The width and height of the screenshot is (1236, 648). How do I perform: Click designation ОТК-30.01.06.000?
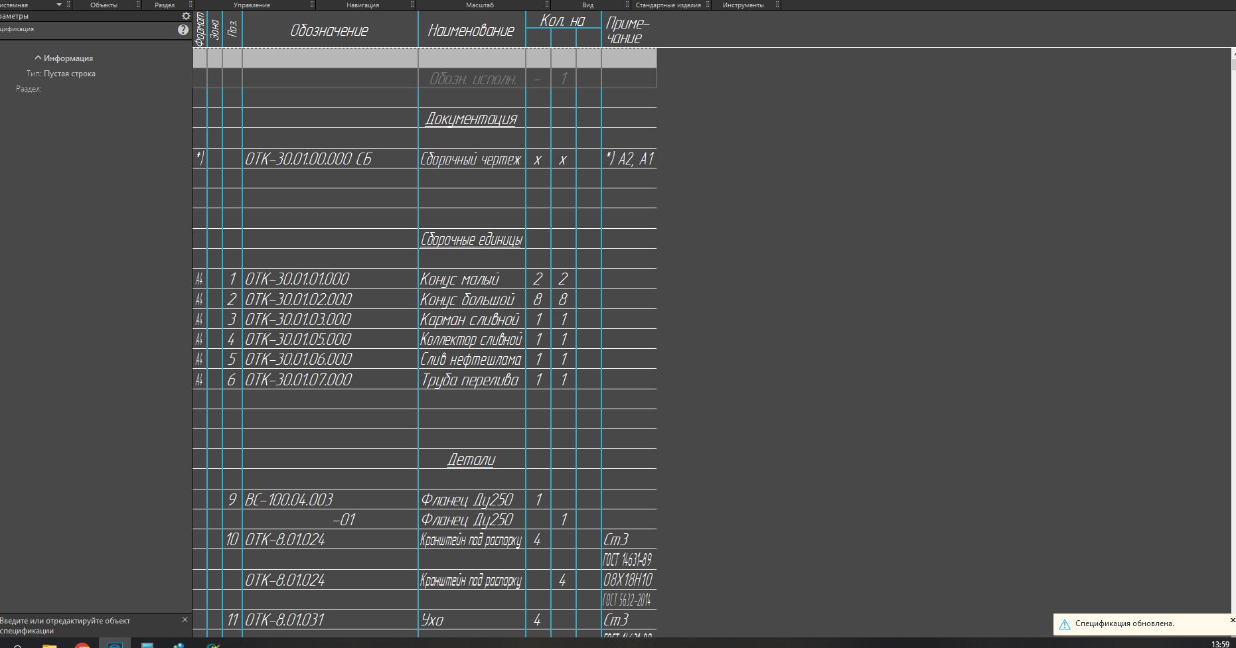click(x=298, y=359)
